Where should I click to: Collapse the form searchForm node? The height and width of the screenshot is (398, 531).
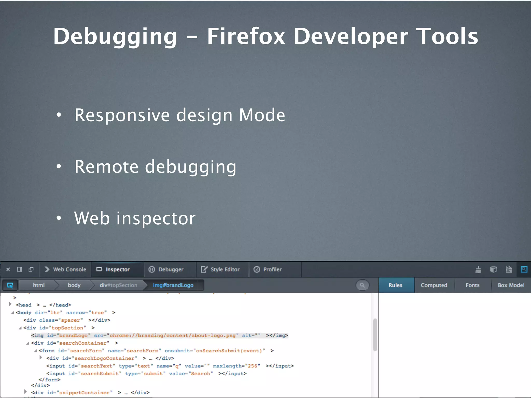click(36, 351)
